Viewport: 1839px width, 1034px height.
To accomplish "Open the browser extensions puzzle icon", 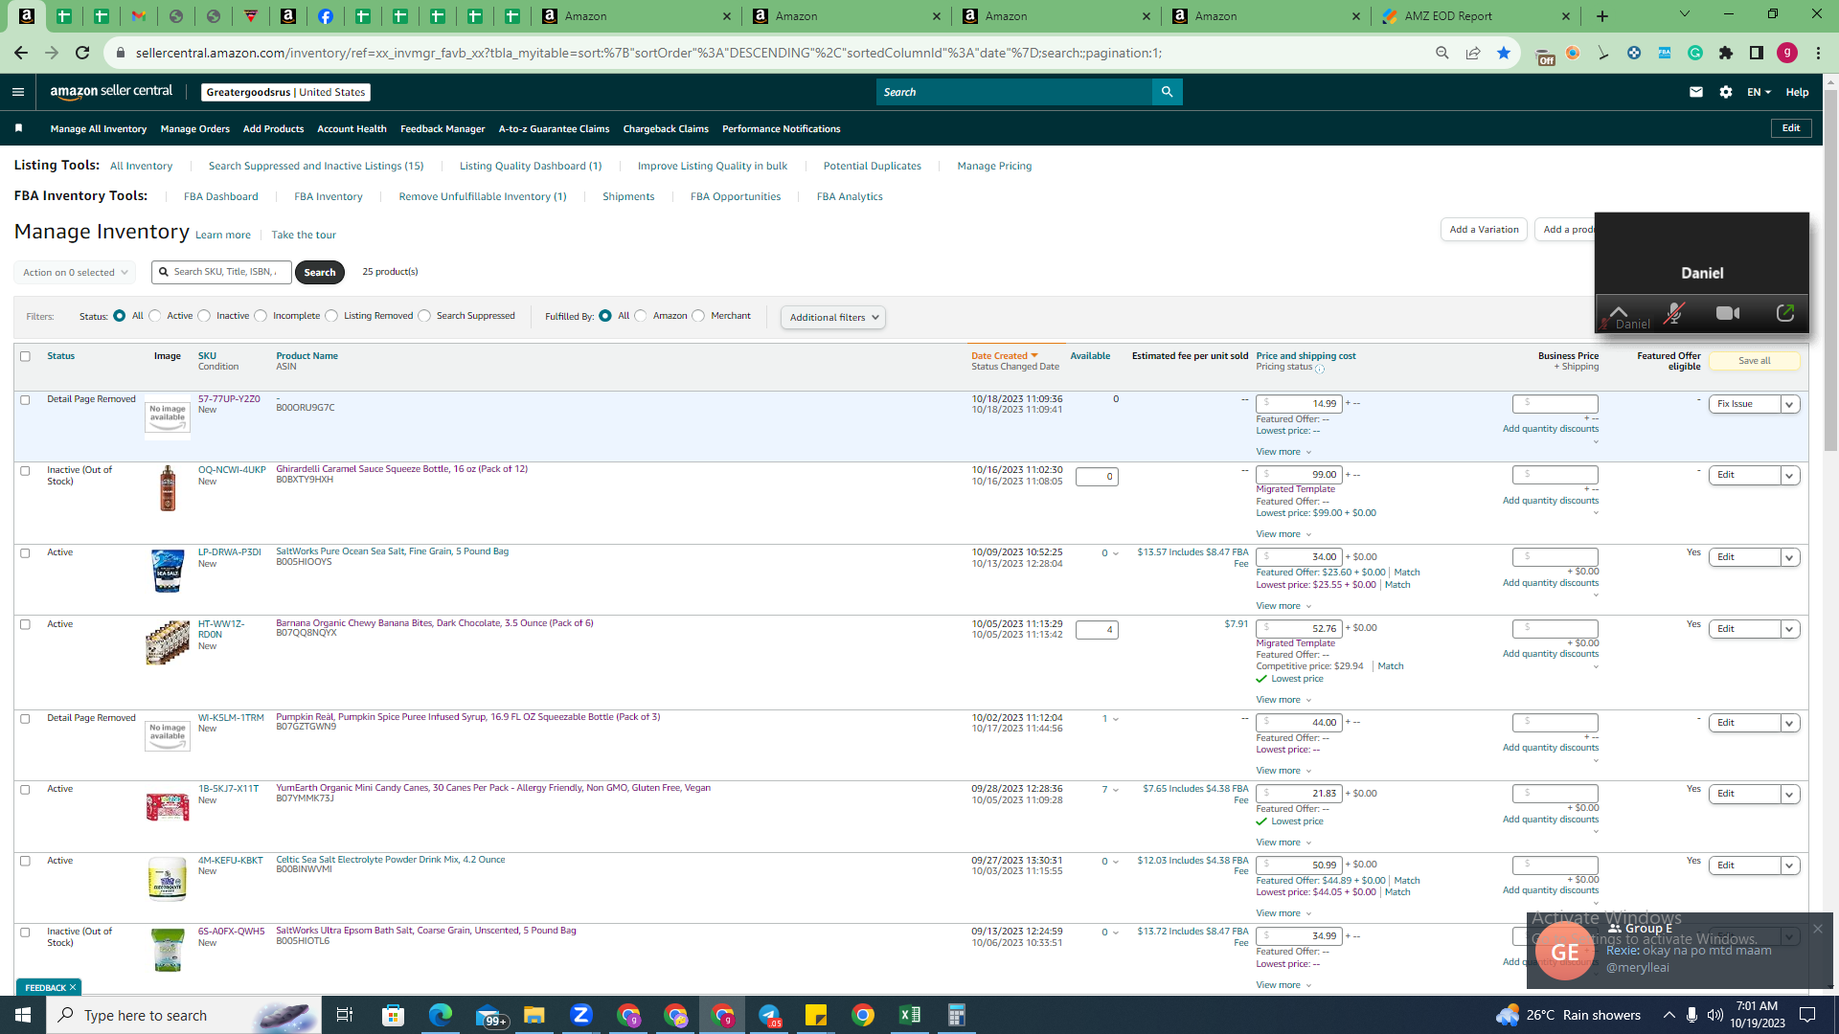I will (1726, 53).
